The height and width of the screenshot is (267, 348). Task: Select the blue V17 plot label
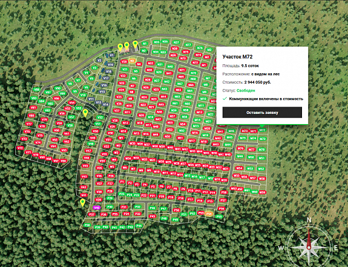106,78
